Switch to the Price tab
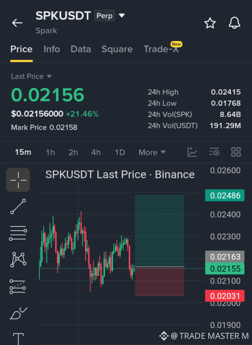Screen dimensions: 252x345 [21, 49]
